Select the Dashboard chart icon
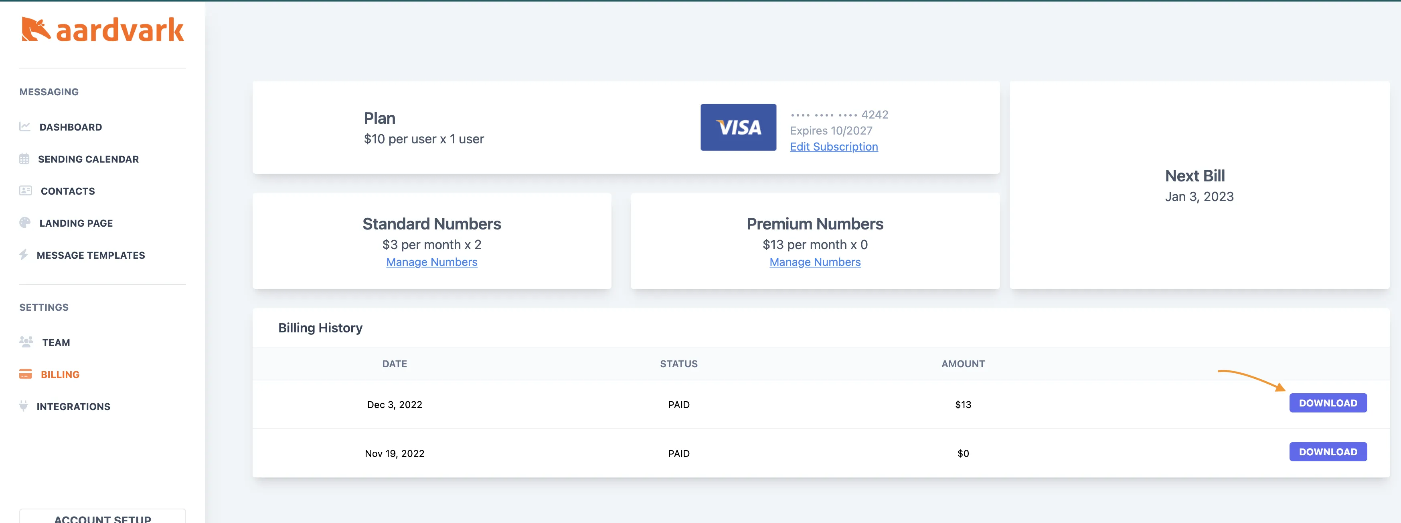 pyautogui.click(x=25, y=127)
